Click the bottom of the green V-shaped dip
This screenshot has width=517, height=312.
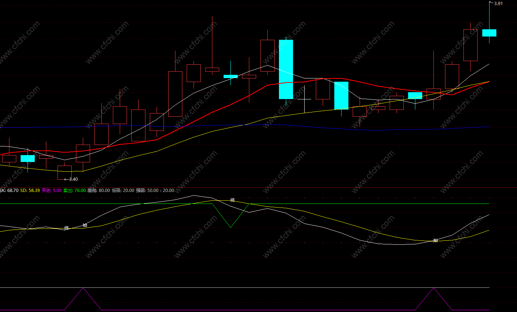click(230, 227)
